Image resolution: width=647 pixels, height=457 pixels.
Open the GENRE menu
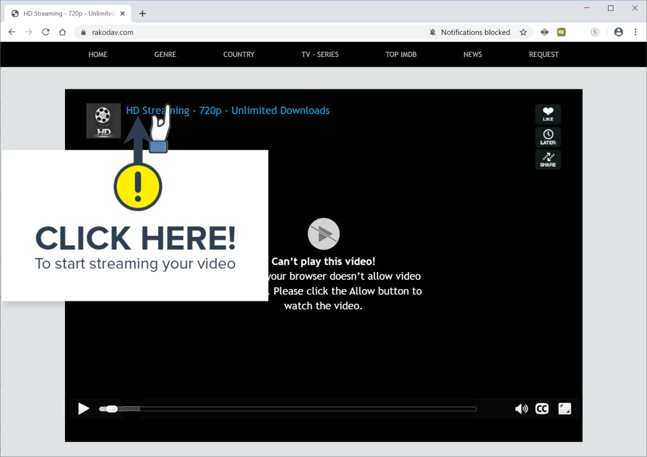(x=165, y=54)
